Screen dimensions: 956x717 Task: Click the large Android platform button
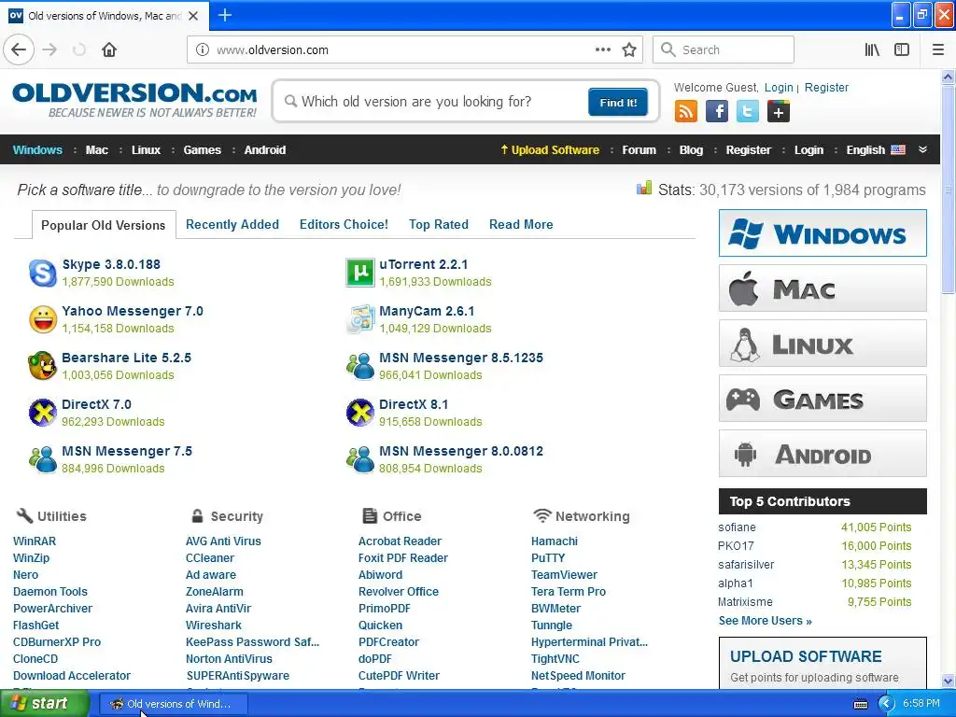[822, 454]
